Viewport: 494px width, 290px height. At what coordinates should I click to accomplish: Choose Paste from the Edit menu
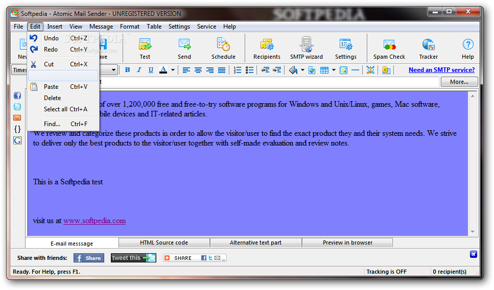pos(63,87)
